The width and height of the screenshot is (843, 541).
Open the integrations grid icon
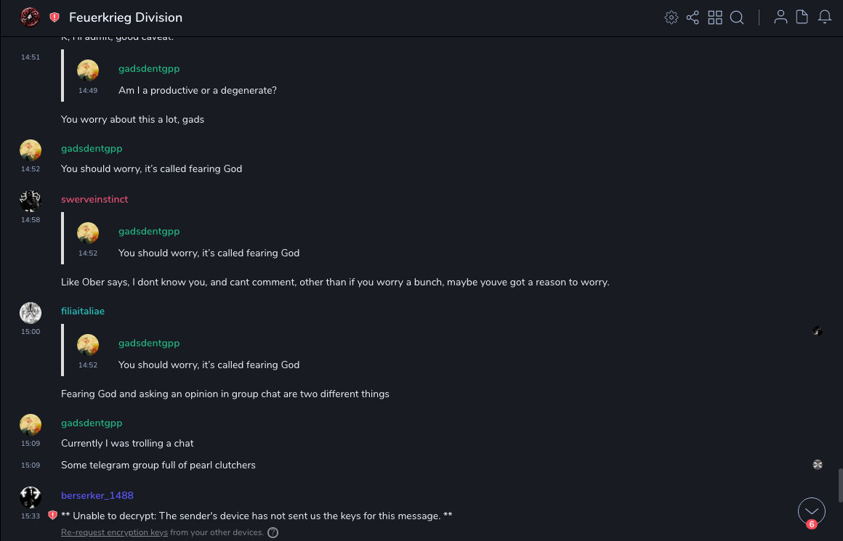(x=715, y=17)
